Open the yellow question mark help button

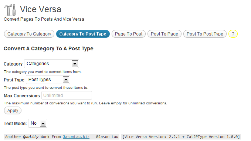pyautogui.click(x=233, y=34)
